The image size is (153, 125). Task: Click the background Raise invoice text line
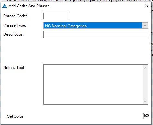79,1
